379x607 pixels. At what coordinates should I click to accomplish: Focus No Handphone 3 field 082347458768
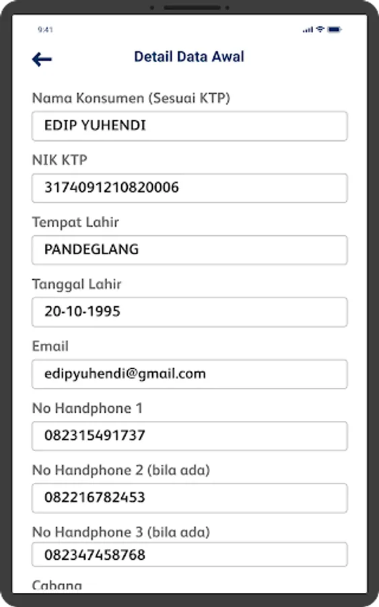(190, 555)
